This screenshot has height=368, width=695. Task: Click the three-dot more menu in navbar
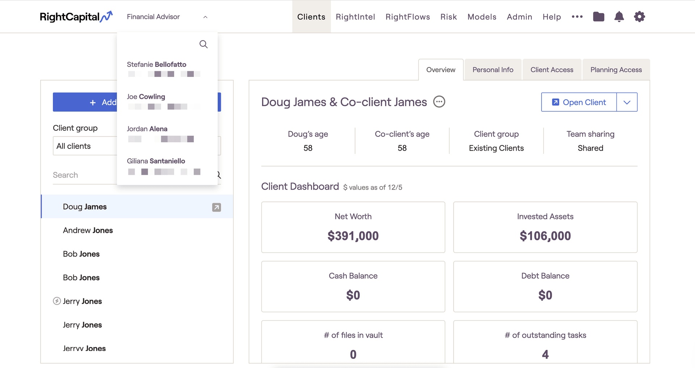coord(577,17)
